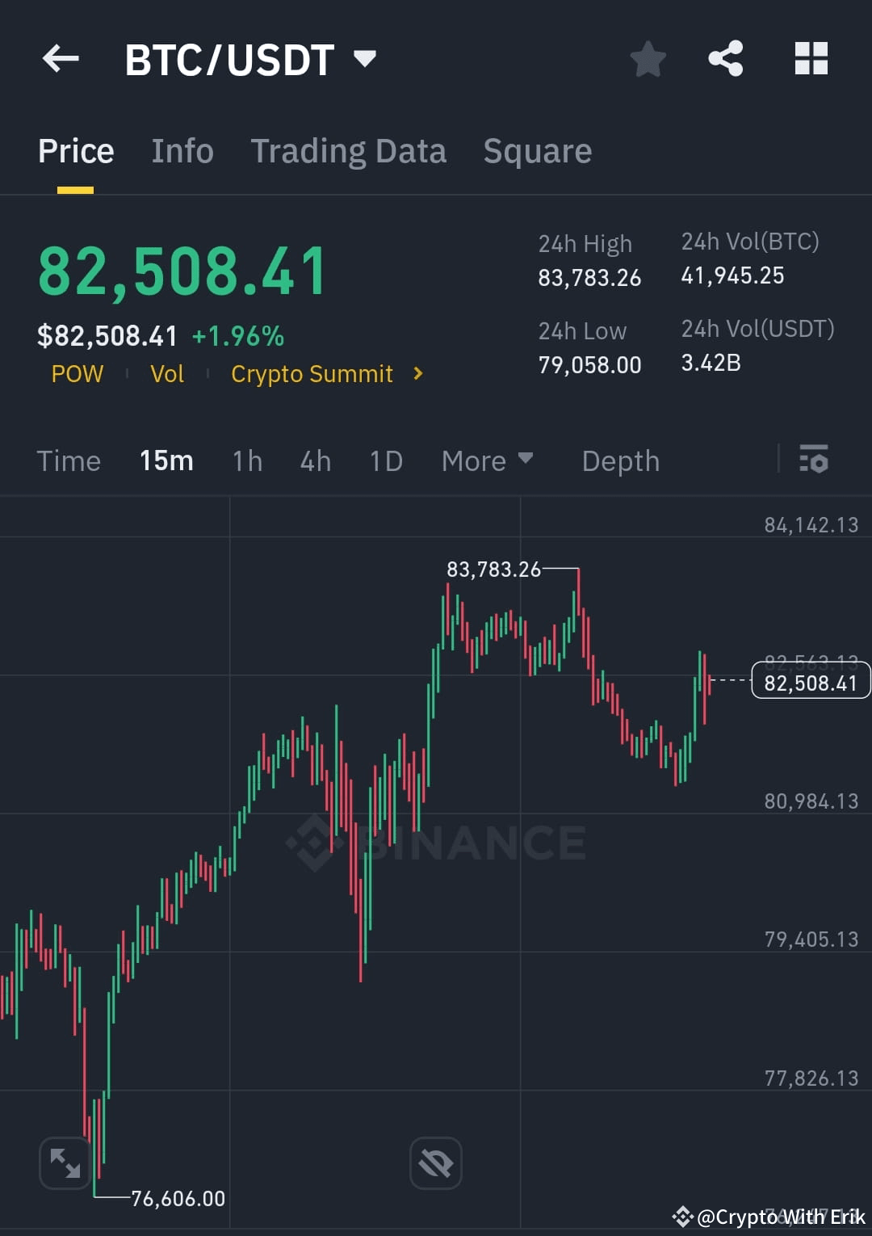Expand the More timeframe options
The image size is (872, 1236).
click(x=488, y=460)
